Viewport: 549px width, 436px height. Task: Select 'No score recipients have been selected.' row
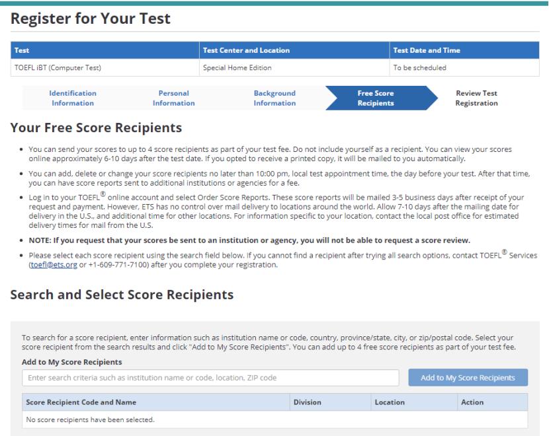pyautogui.click(x=275, y=419)
